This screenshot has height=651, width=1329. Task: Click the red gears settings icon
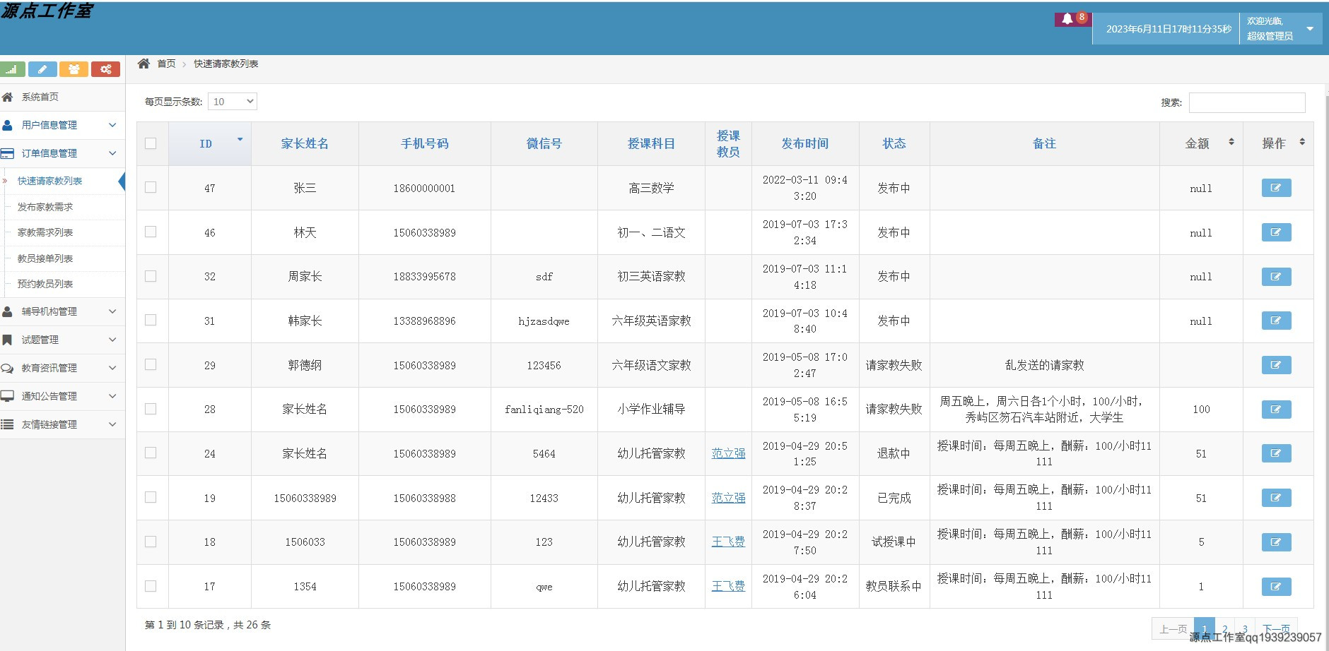[106, 69]
